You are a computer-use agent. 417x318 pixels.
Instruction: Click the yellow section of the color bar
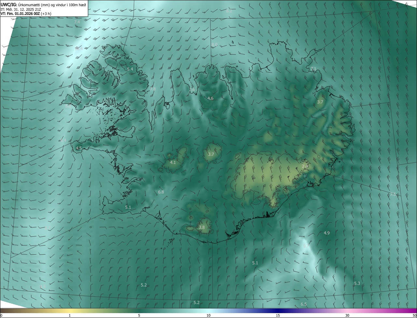click(x=70, y=311)
